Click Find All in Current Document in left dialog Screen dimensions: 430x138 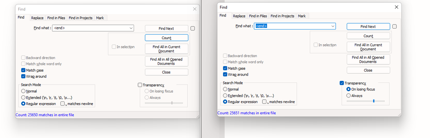tap(166, 49)
